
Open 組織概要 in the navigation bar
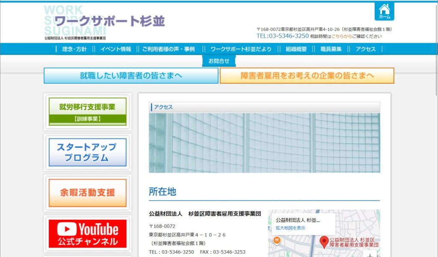coord(296,49)
